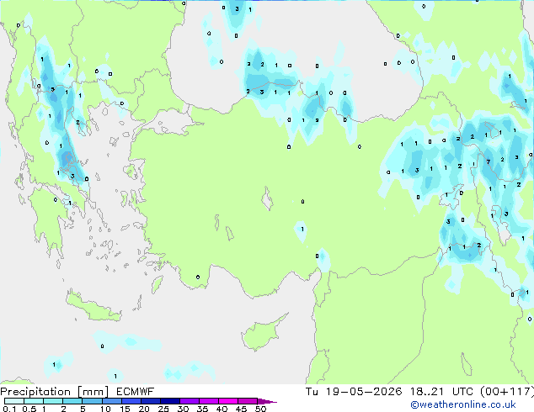Click the legend label '0.5'
The image size is (534, 412).
click(x=29, y=409)
